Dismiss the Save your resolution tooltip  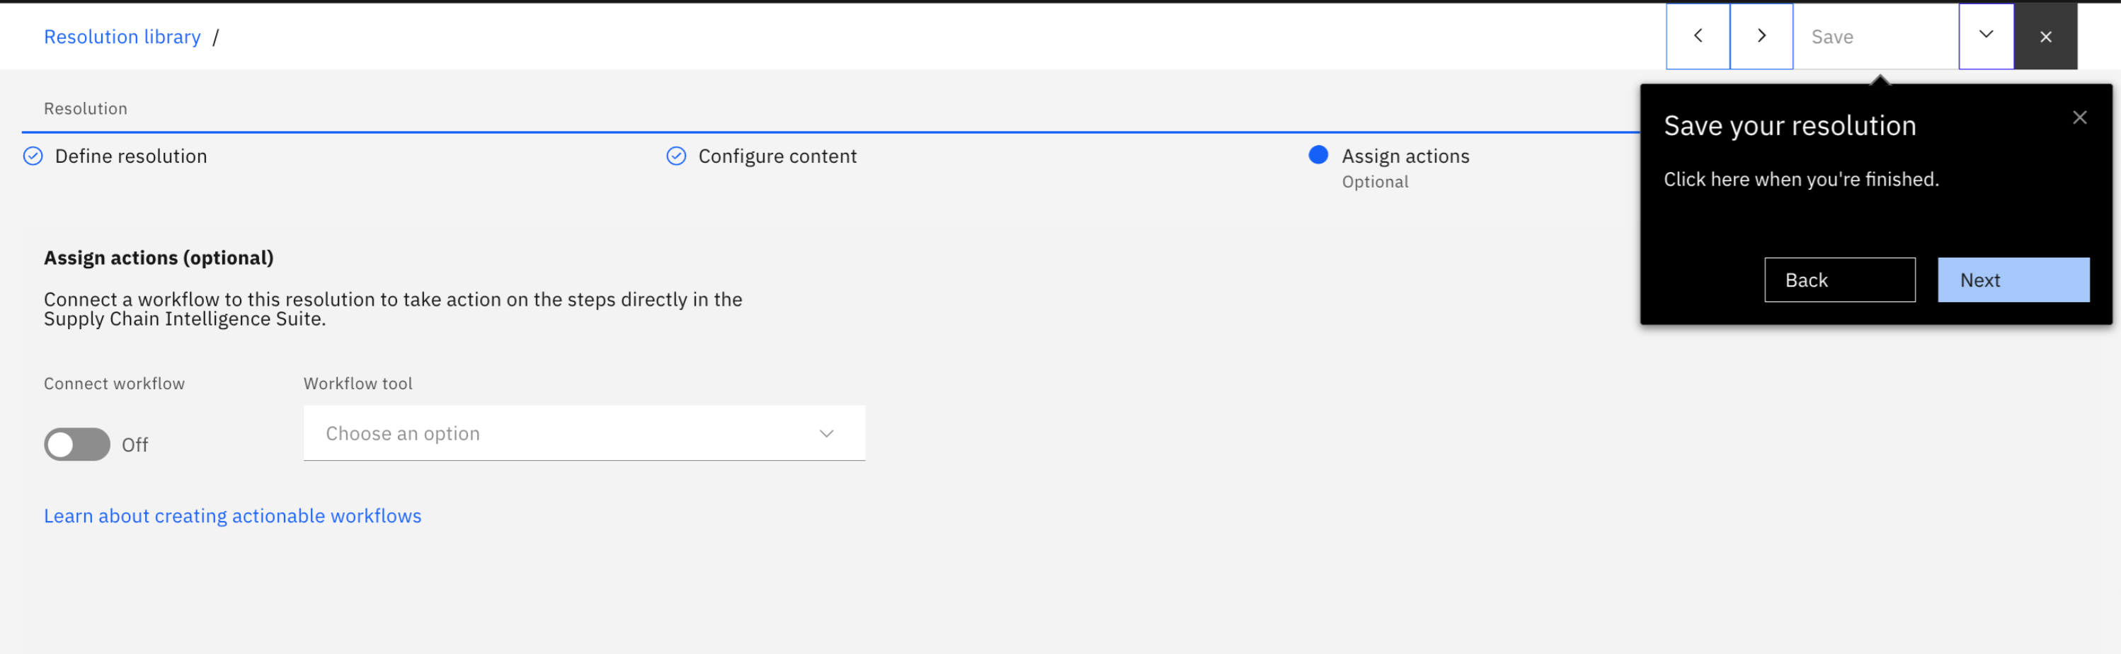pos(2079,117)
